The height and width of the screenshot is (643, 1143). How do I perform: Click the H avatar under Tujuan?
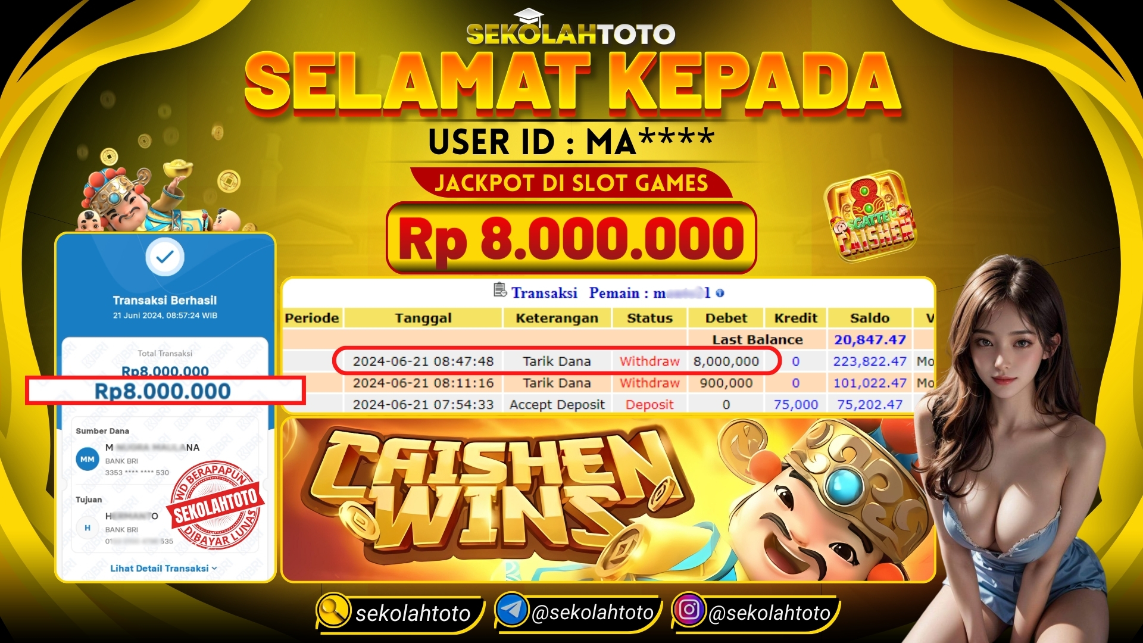click(x=88, y=527)
